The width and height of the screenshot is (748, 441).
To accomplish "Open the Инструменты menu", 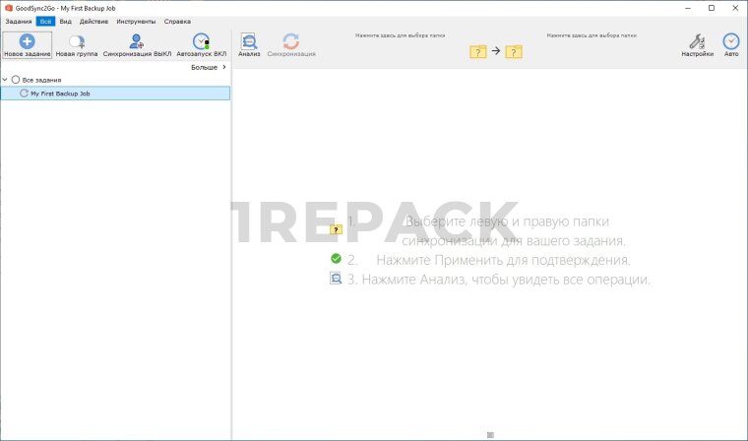I will tap(135, 21).
